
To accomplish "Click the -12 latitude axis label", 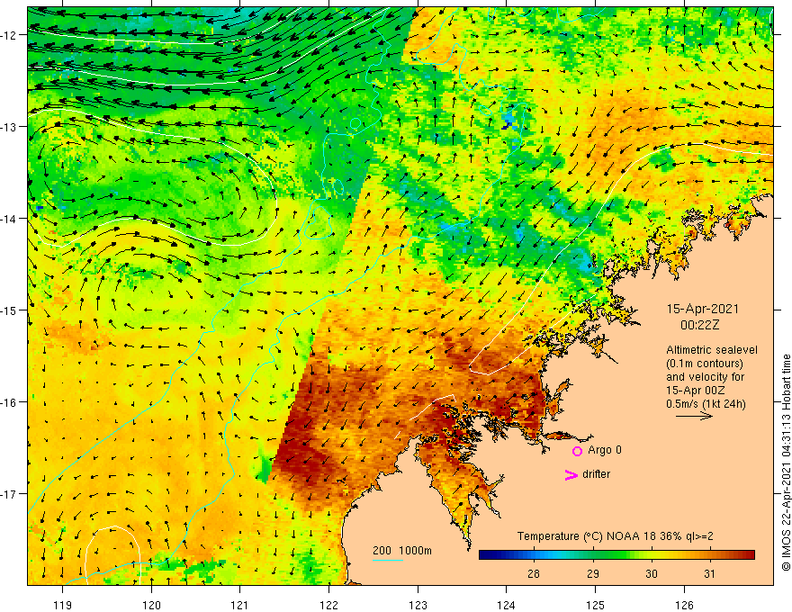I will (10, 35).
